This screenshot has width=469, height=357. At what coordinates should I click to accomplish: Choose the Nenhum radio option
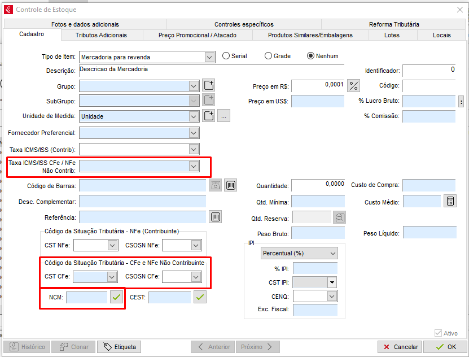coord(310,56)
